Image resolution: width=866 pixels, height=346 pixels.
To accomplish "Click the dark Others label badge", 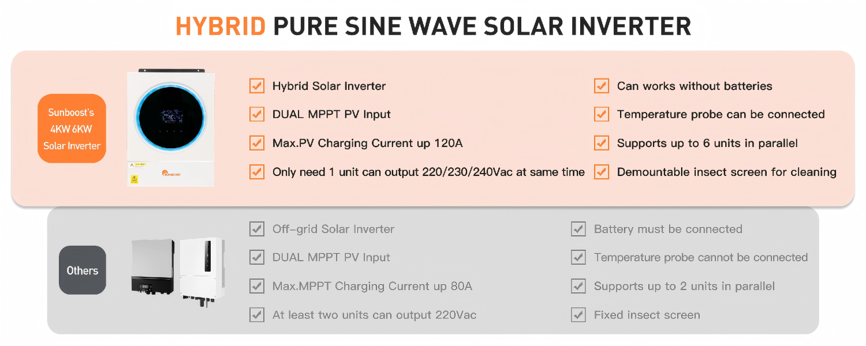I will 83,270.
